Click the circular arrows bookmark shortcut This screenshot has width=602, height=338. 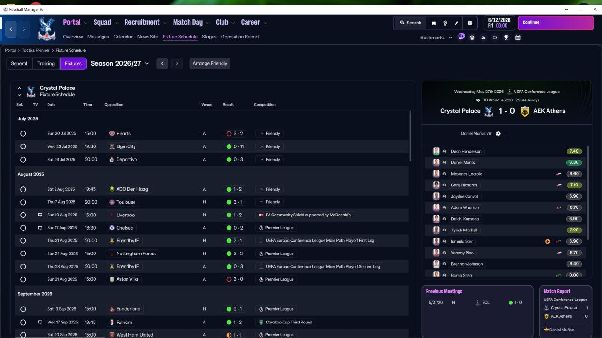(x=495, y=38)
